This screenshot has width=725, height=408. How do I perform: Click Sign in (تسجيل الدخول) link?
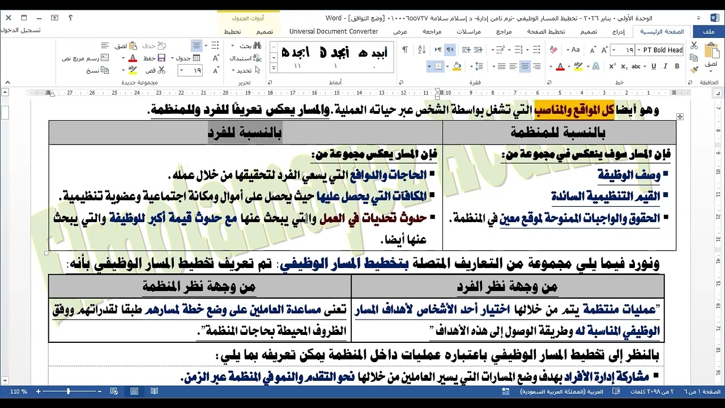tap(20, 30)
